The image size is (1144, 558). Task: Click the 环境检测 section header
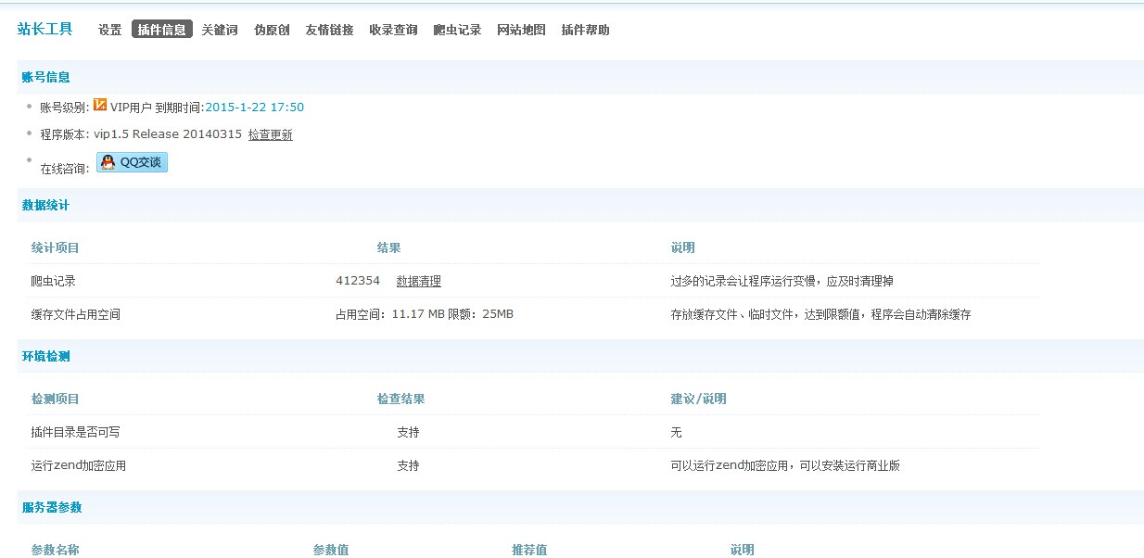coord(46,356)
